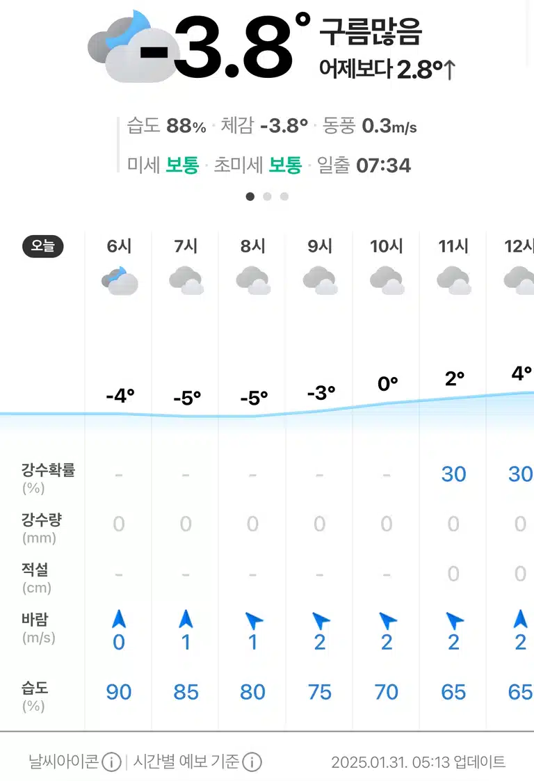Tap the 미세 보통 fine dust status

point(163,165)
